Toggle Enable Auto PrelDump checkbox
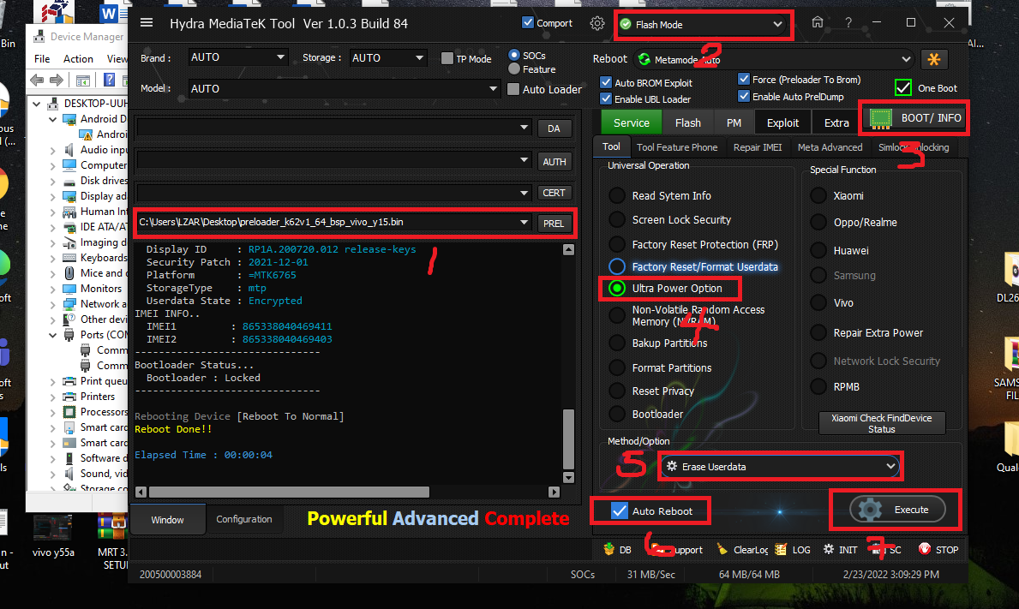Viewport: 1019px width, 609px height. 744,96
